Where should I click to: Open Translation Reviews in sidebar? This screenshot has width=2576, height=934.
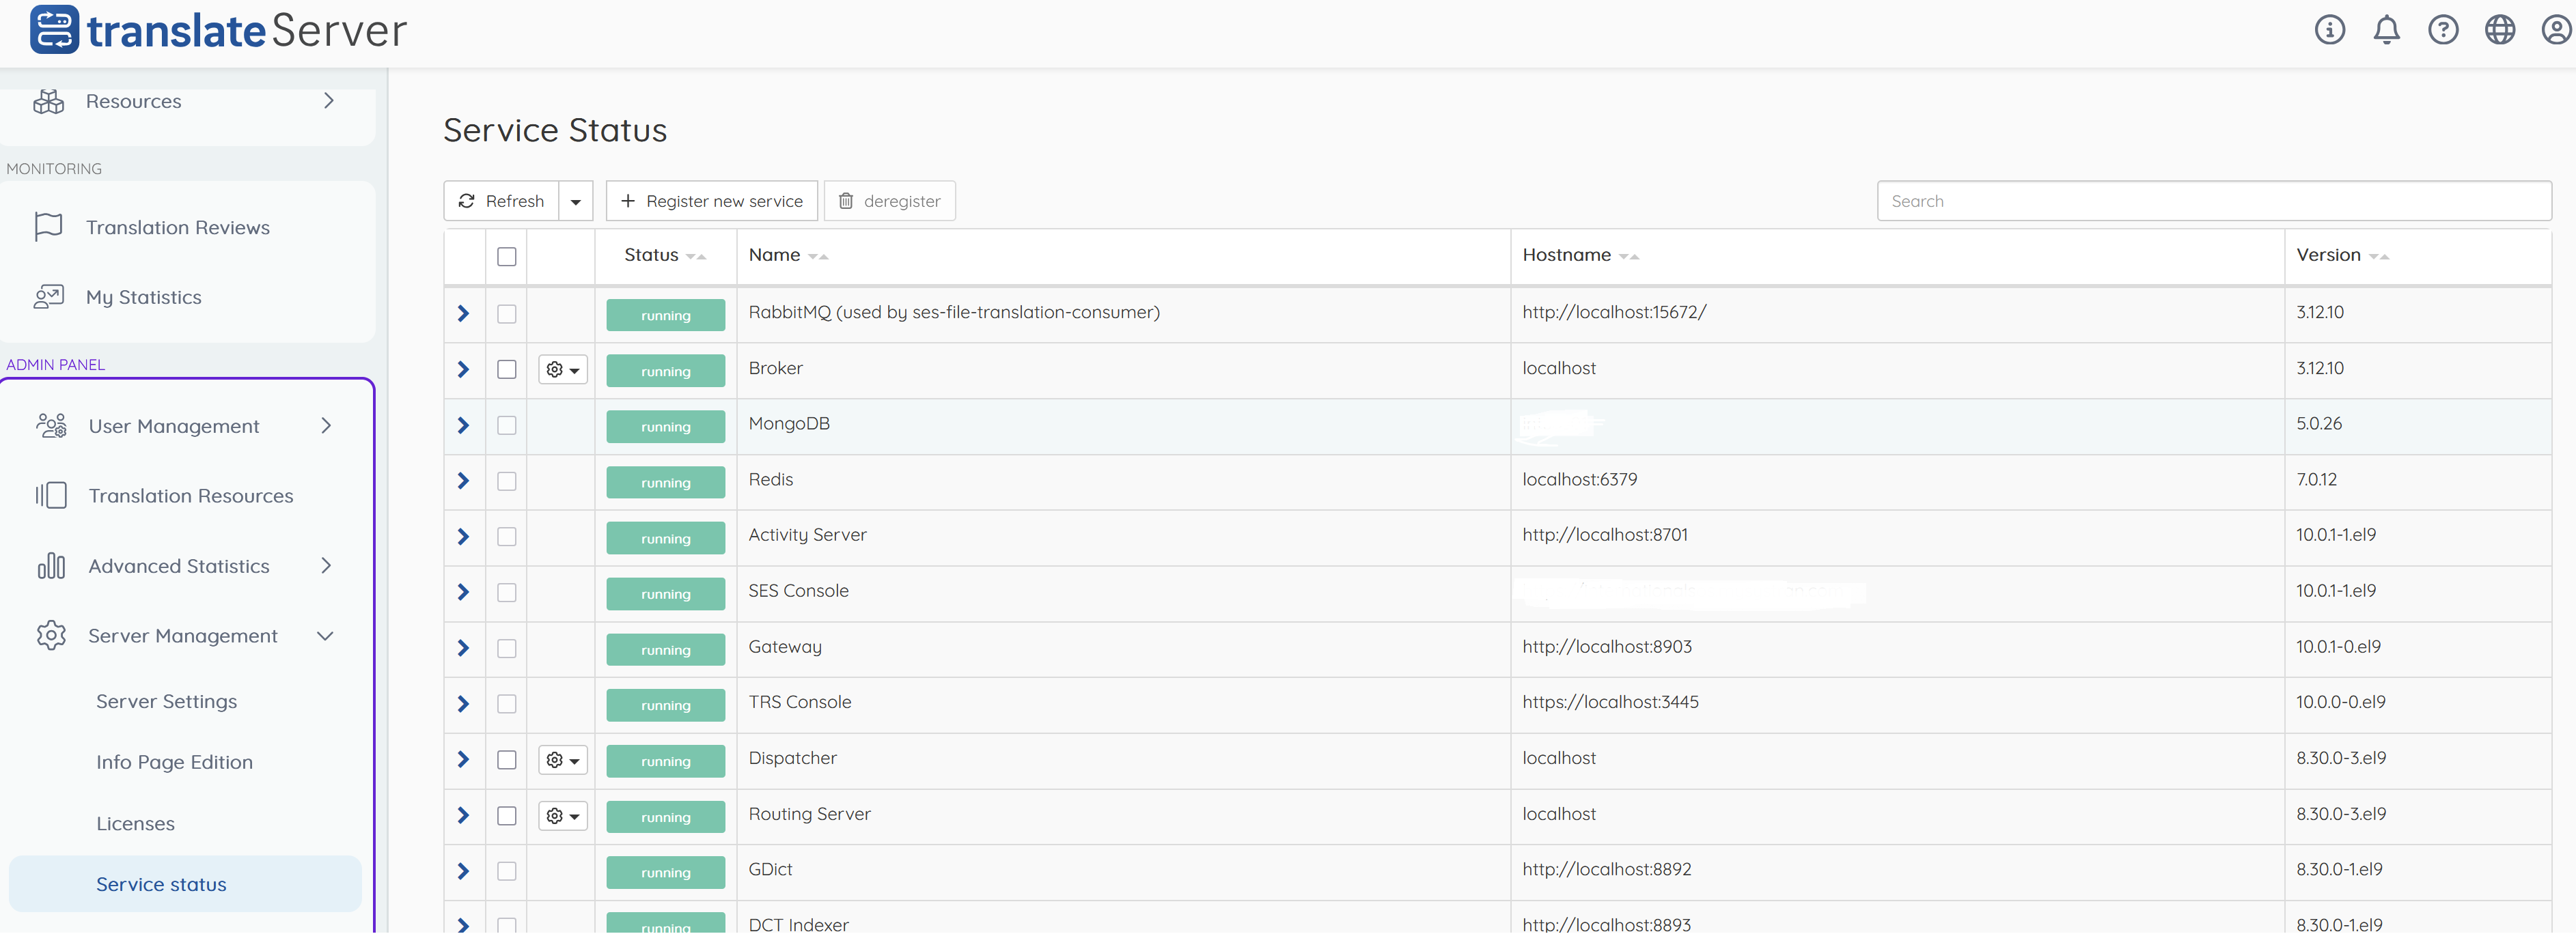[178, 227]
